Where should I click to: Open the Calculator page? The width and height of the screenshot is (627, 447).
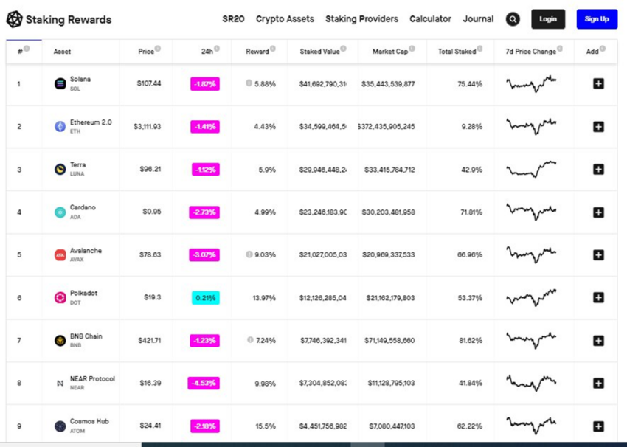430,19
